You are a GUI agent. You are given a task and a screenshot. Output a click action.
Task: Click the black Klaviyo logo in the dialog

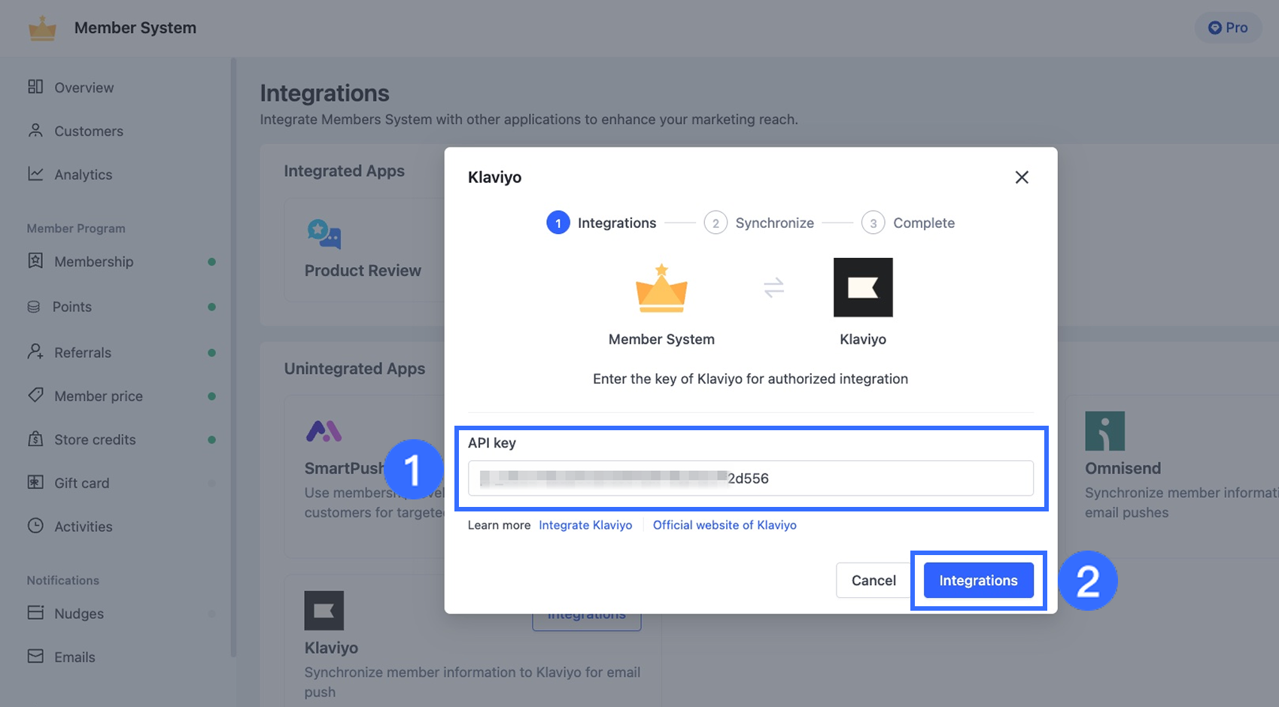point(863,287)
